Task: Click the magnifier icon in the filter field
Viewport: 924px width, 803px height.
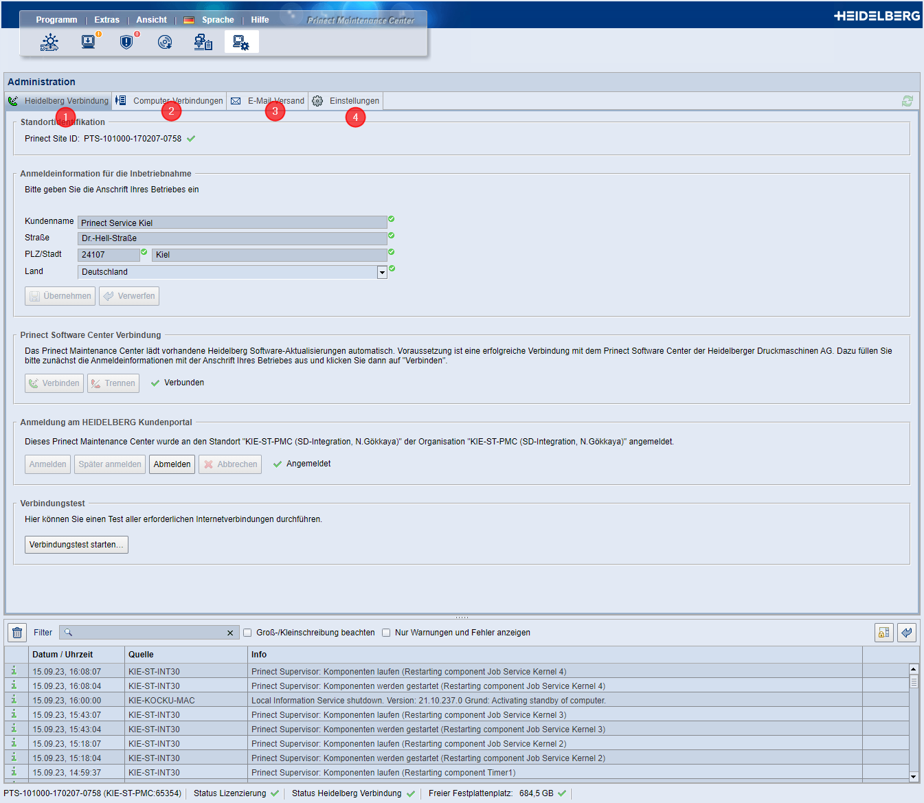Action: pos(68,633)
